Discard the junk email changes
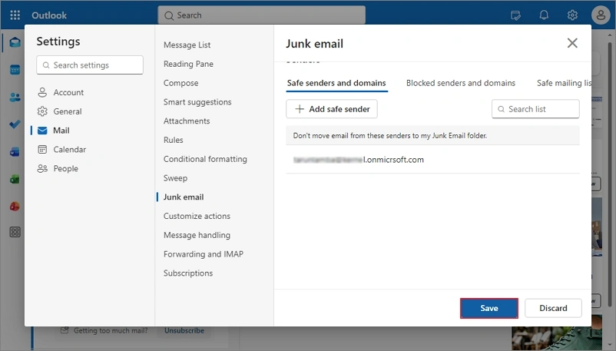 (553, 308)
